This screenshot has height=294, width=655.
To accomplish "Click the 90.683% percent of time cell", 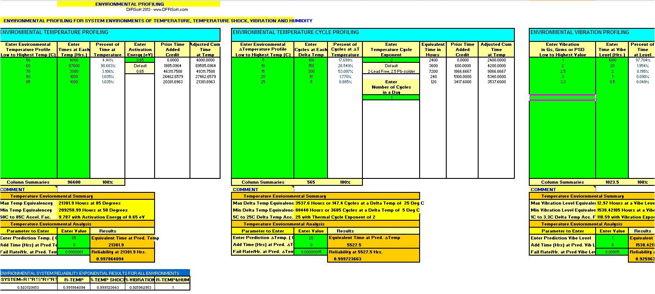I will point(107,65).
